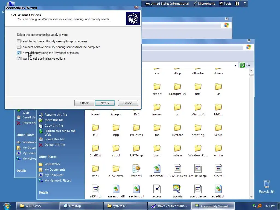Click E-mail this file in system32 pane
The width and height of the screenshot is (280, 210).
click(54, 139)
